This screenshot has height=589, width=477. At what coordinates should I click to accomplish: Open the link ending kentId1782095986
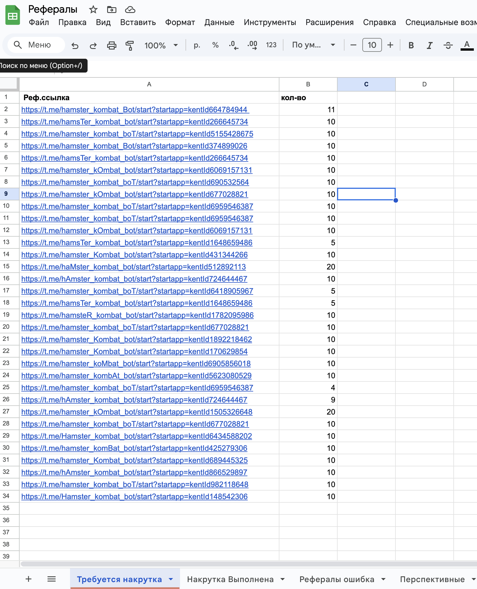(x=137, y=315)
